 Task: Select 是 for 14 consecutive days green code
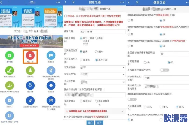tap(129, 120)
